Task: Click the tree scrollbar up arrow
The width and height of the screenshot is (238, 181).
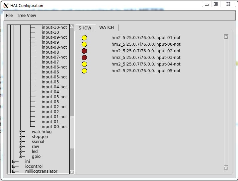Action: coord(72,26)
